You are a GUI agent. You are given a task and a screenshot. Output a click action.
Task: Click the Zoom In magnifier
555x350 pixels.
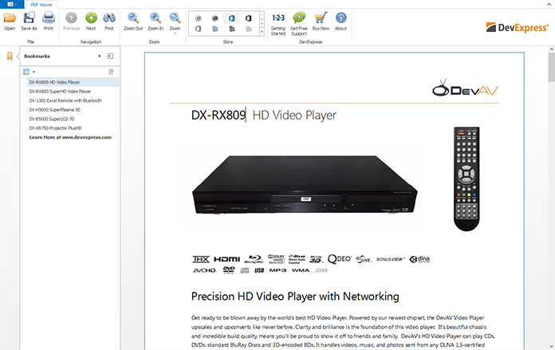pyautogui.click(x=155, y=19)
